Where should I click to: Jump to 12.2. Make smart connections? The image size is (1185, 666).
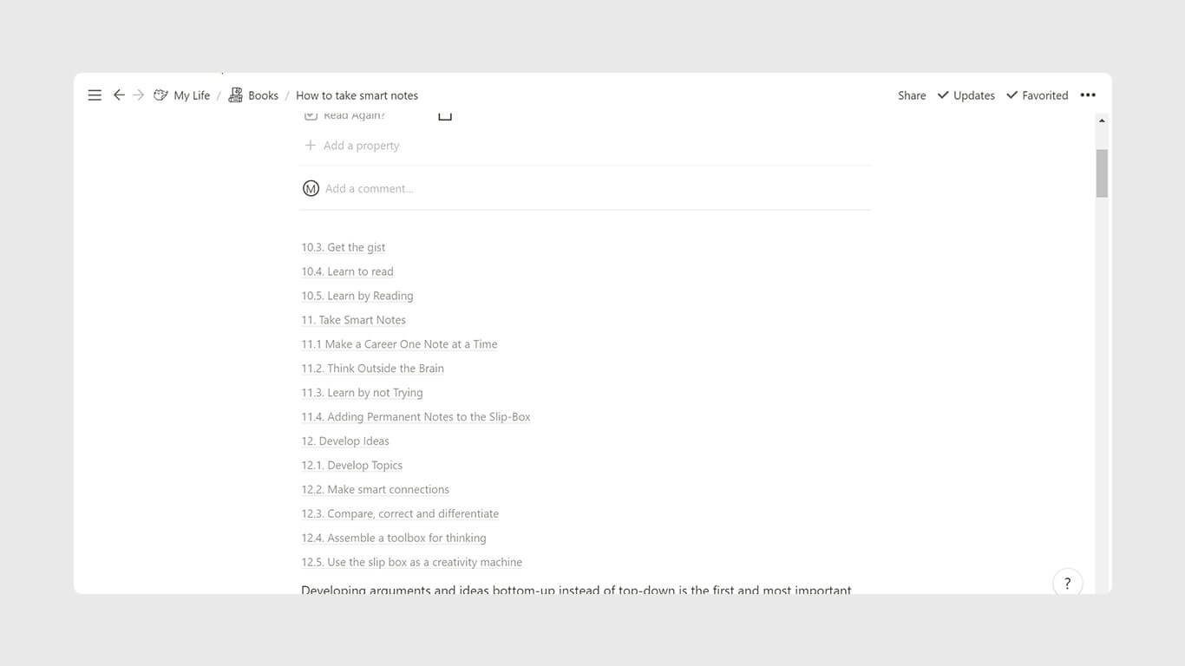tap(375, 490)
